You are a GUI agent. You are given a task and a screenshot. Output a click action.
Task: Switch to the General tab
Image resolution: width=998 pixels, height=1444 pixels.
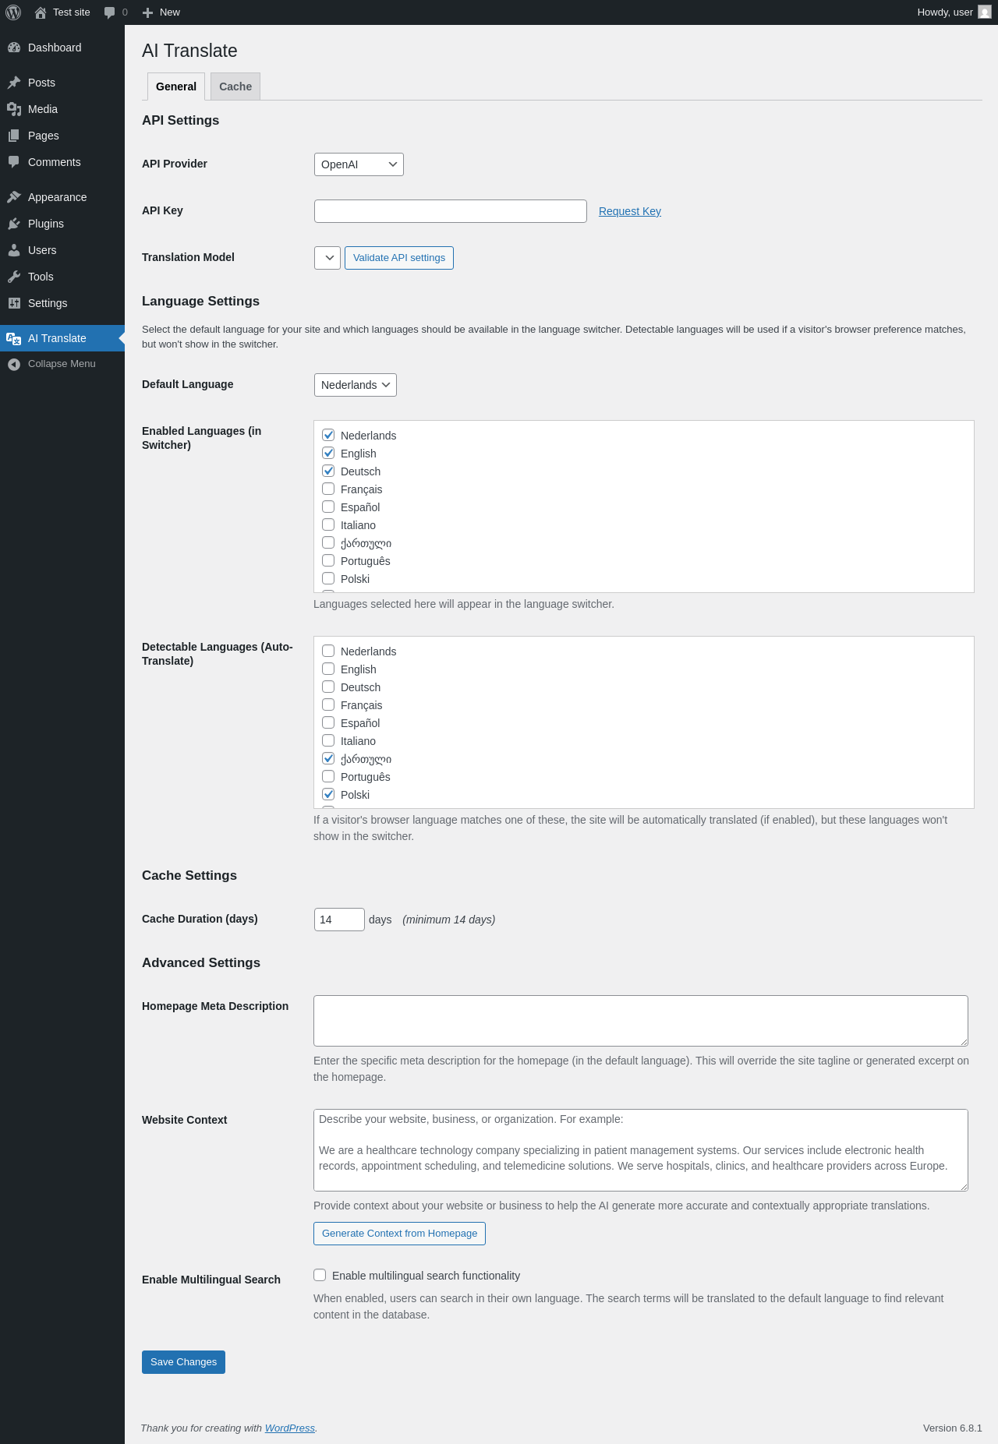tap(176, 86)
